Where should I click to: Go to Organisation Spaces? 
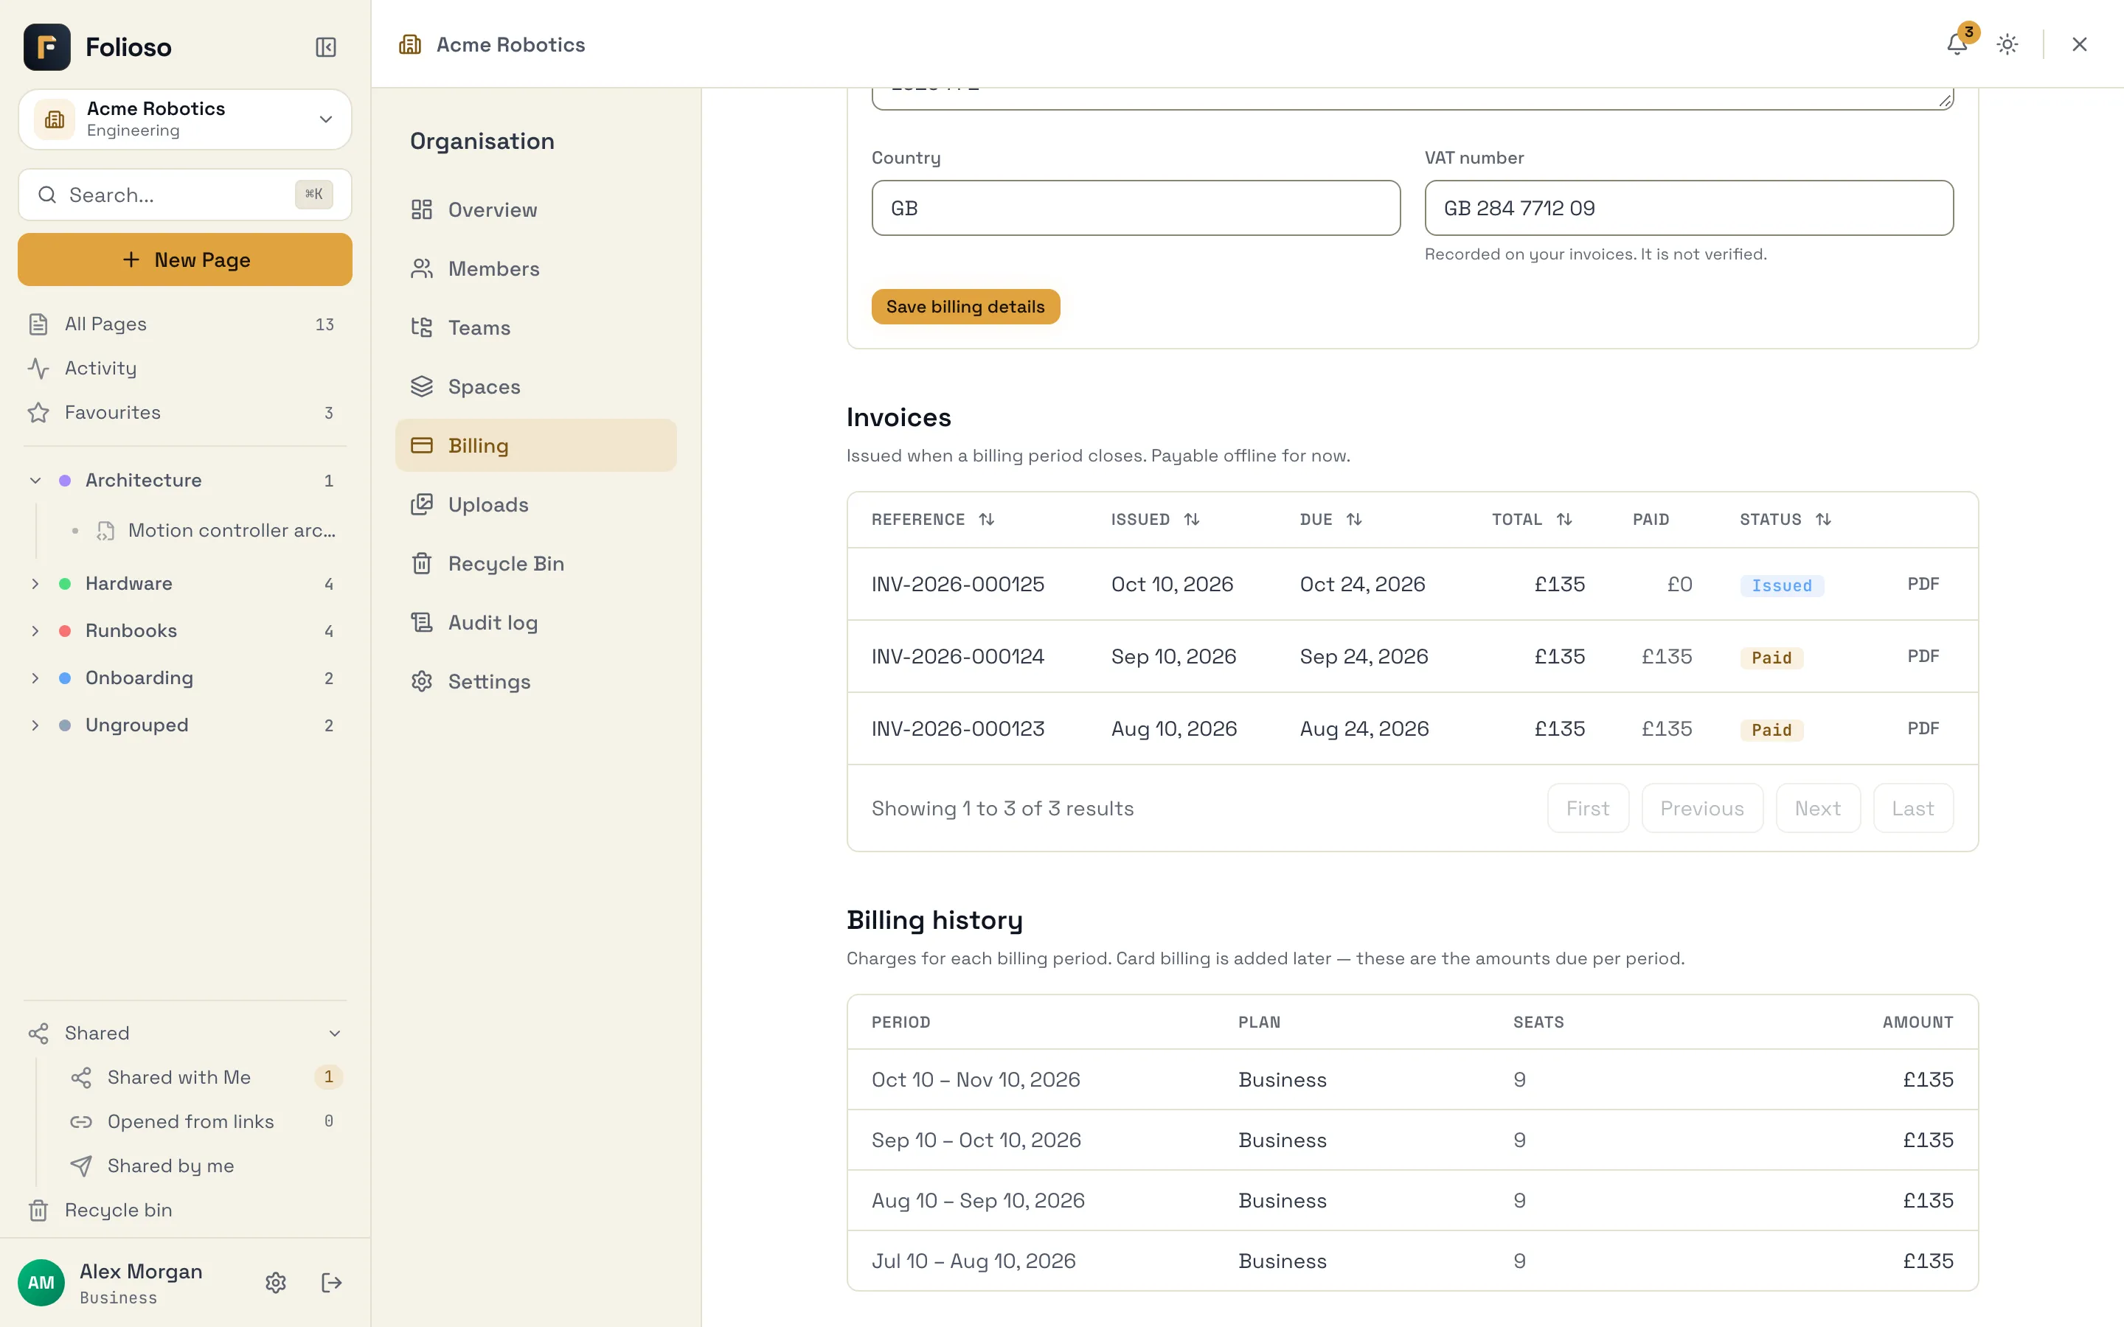click(535, 386)
